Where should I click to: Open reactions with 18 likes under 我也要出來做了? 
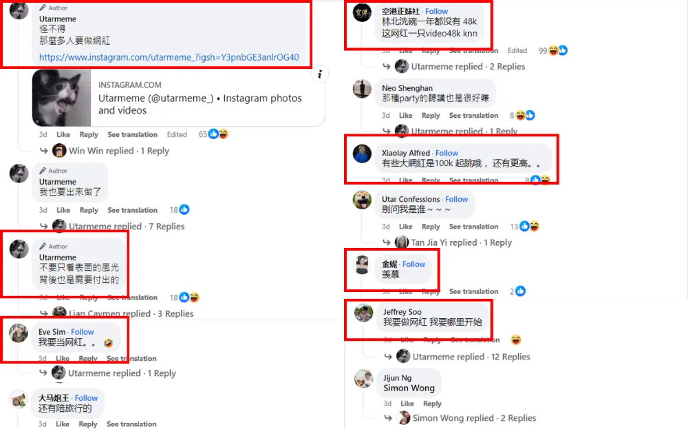(180, 210)
